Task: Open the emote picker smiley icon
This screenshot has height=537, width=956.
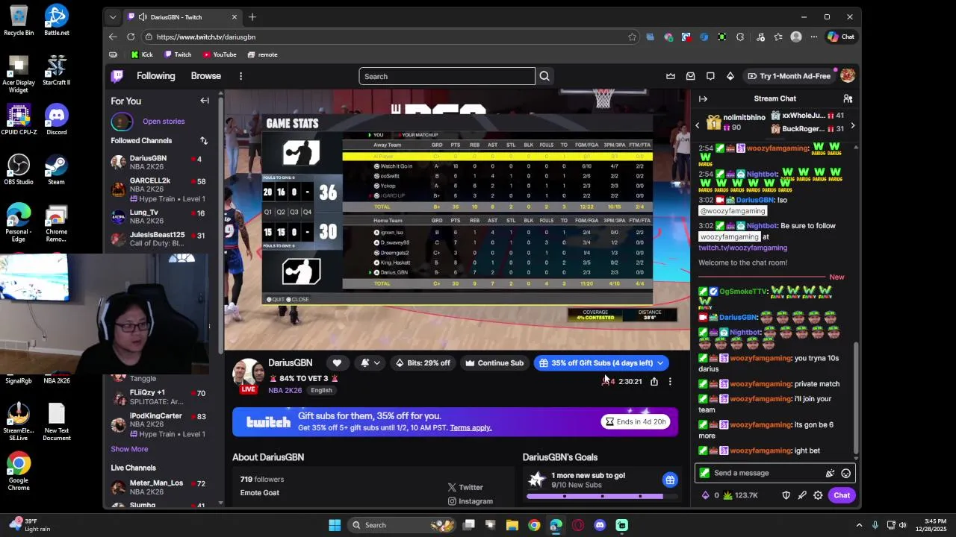Action: pos(845,473)
